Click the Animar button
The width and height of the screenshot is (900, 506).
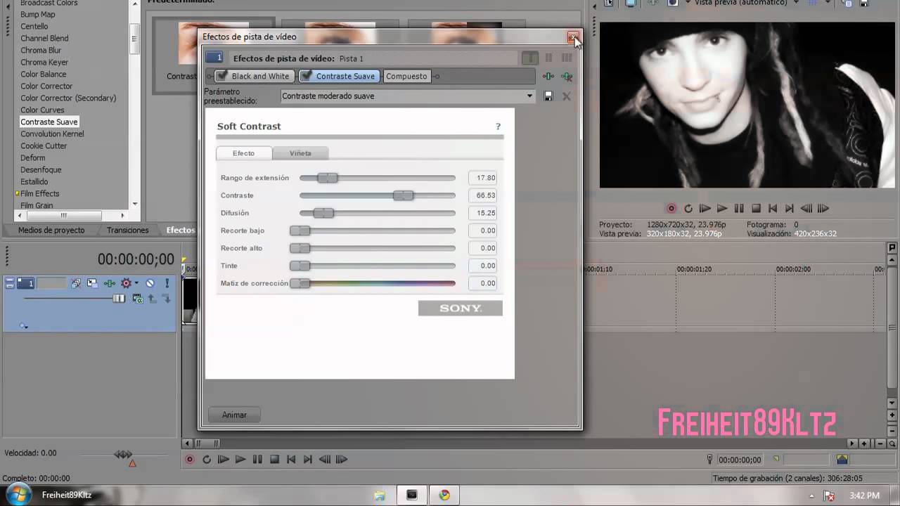click(x=234, y=415)
